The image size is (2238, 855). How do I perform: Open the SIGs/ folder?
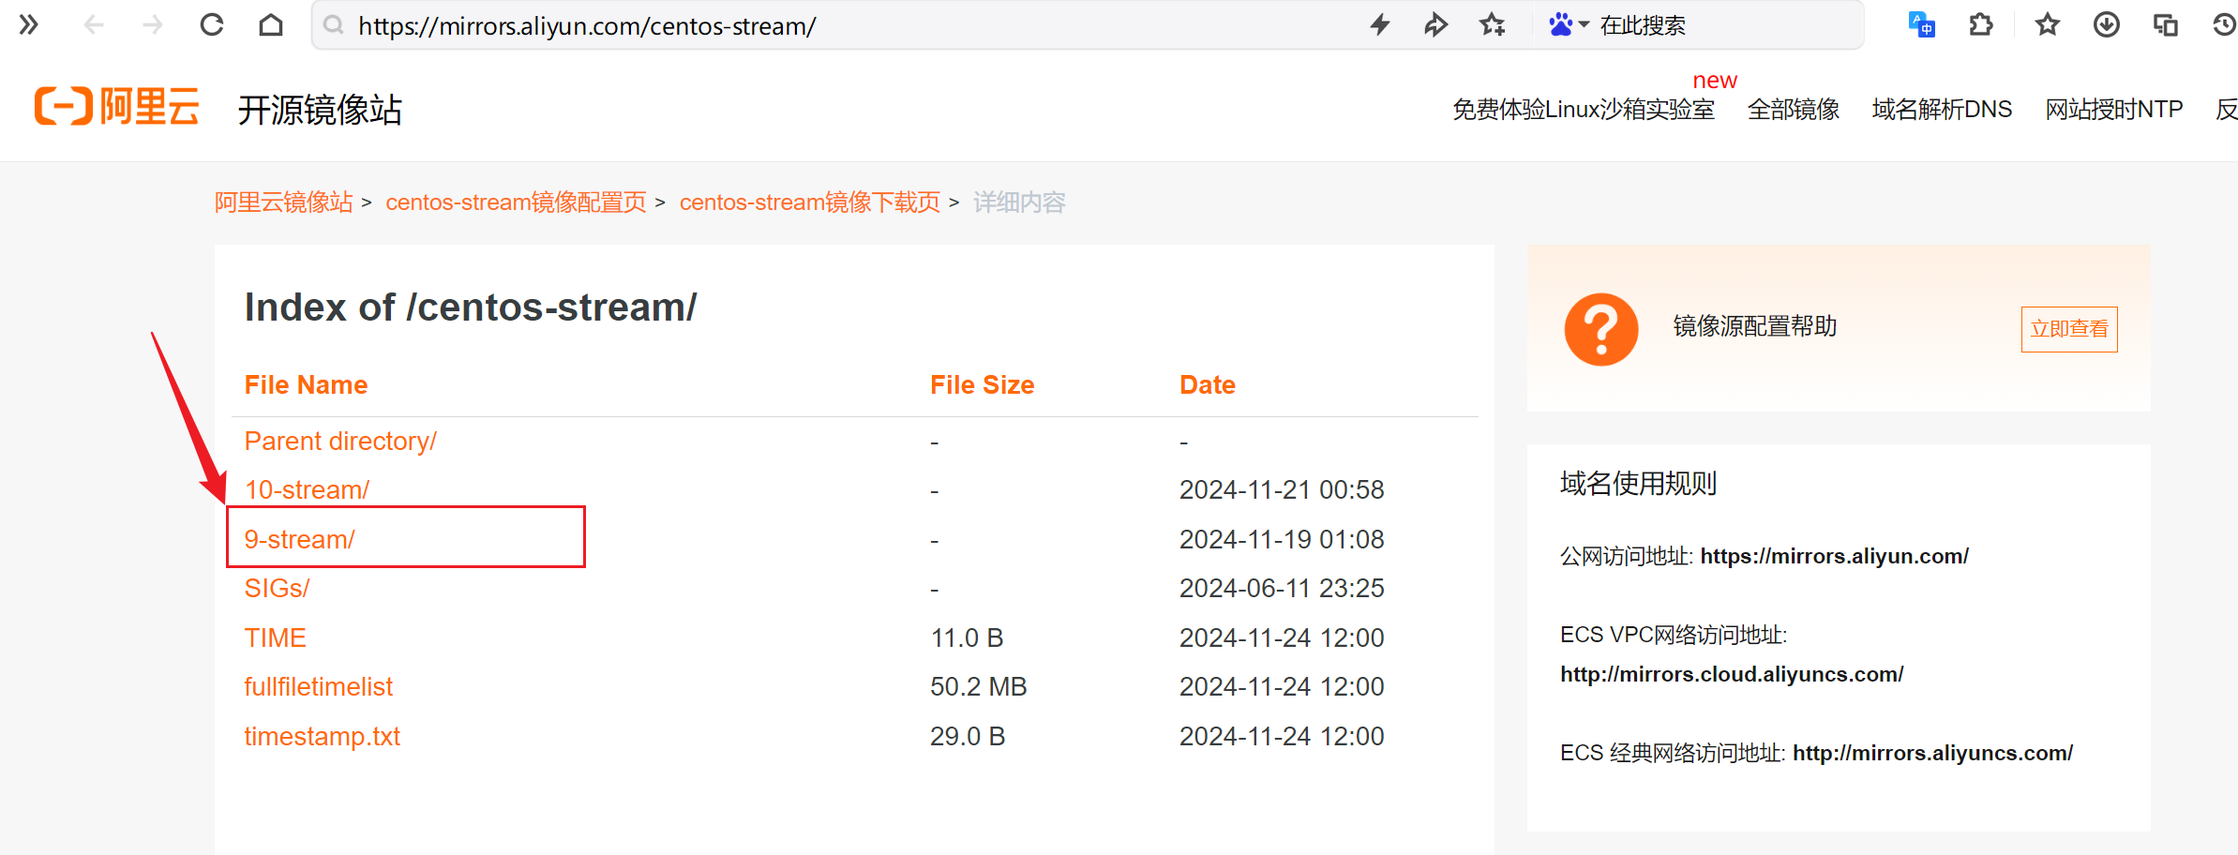coord(277,589)
